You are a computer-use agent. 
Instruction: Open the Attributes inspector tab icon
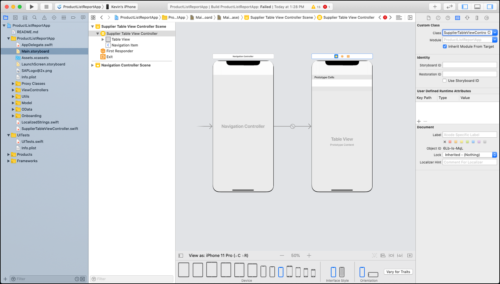tap(467, 18)
